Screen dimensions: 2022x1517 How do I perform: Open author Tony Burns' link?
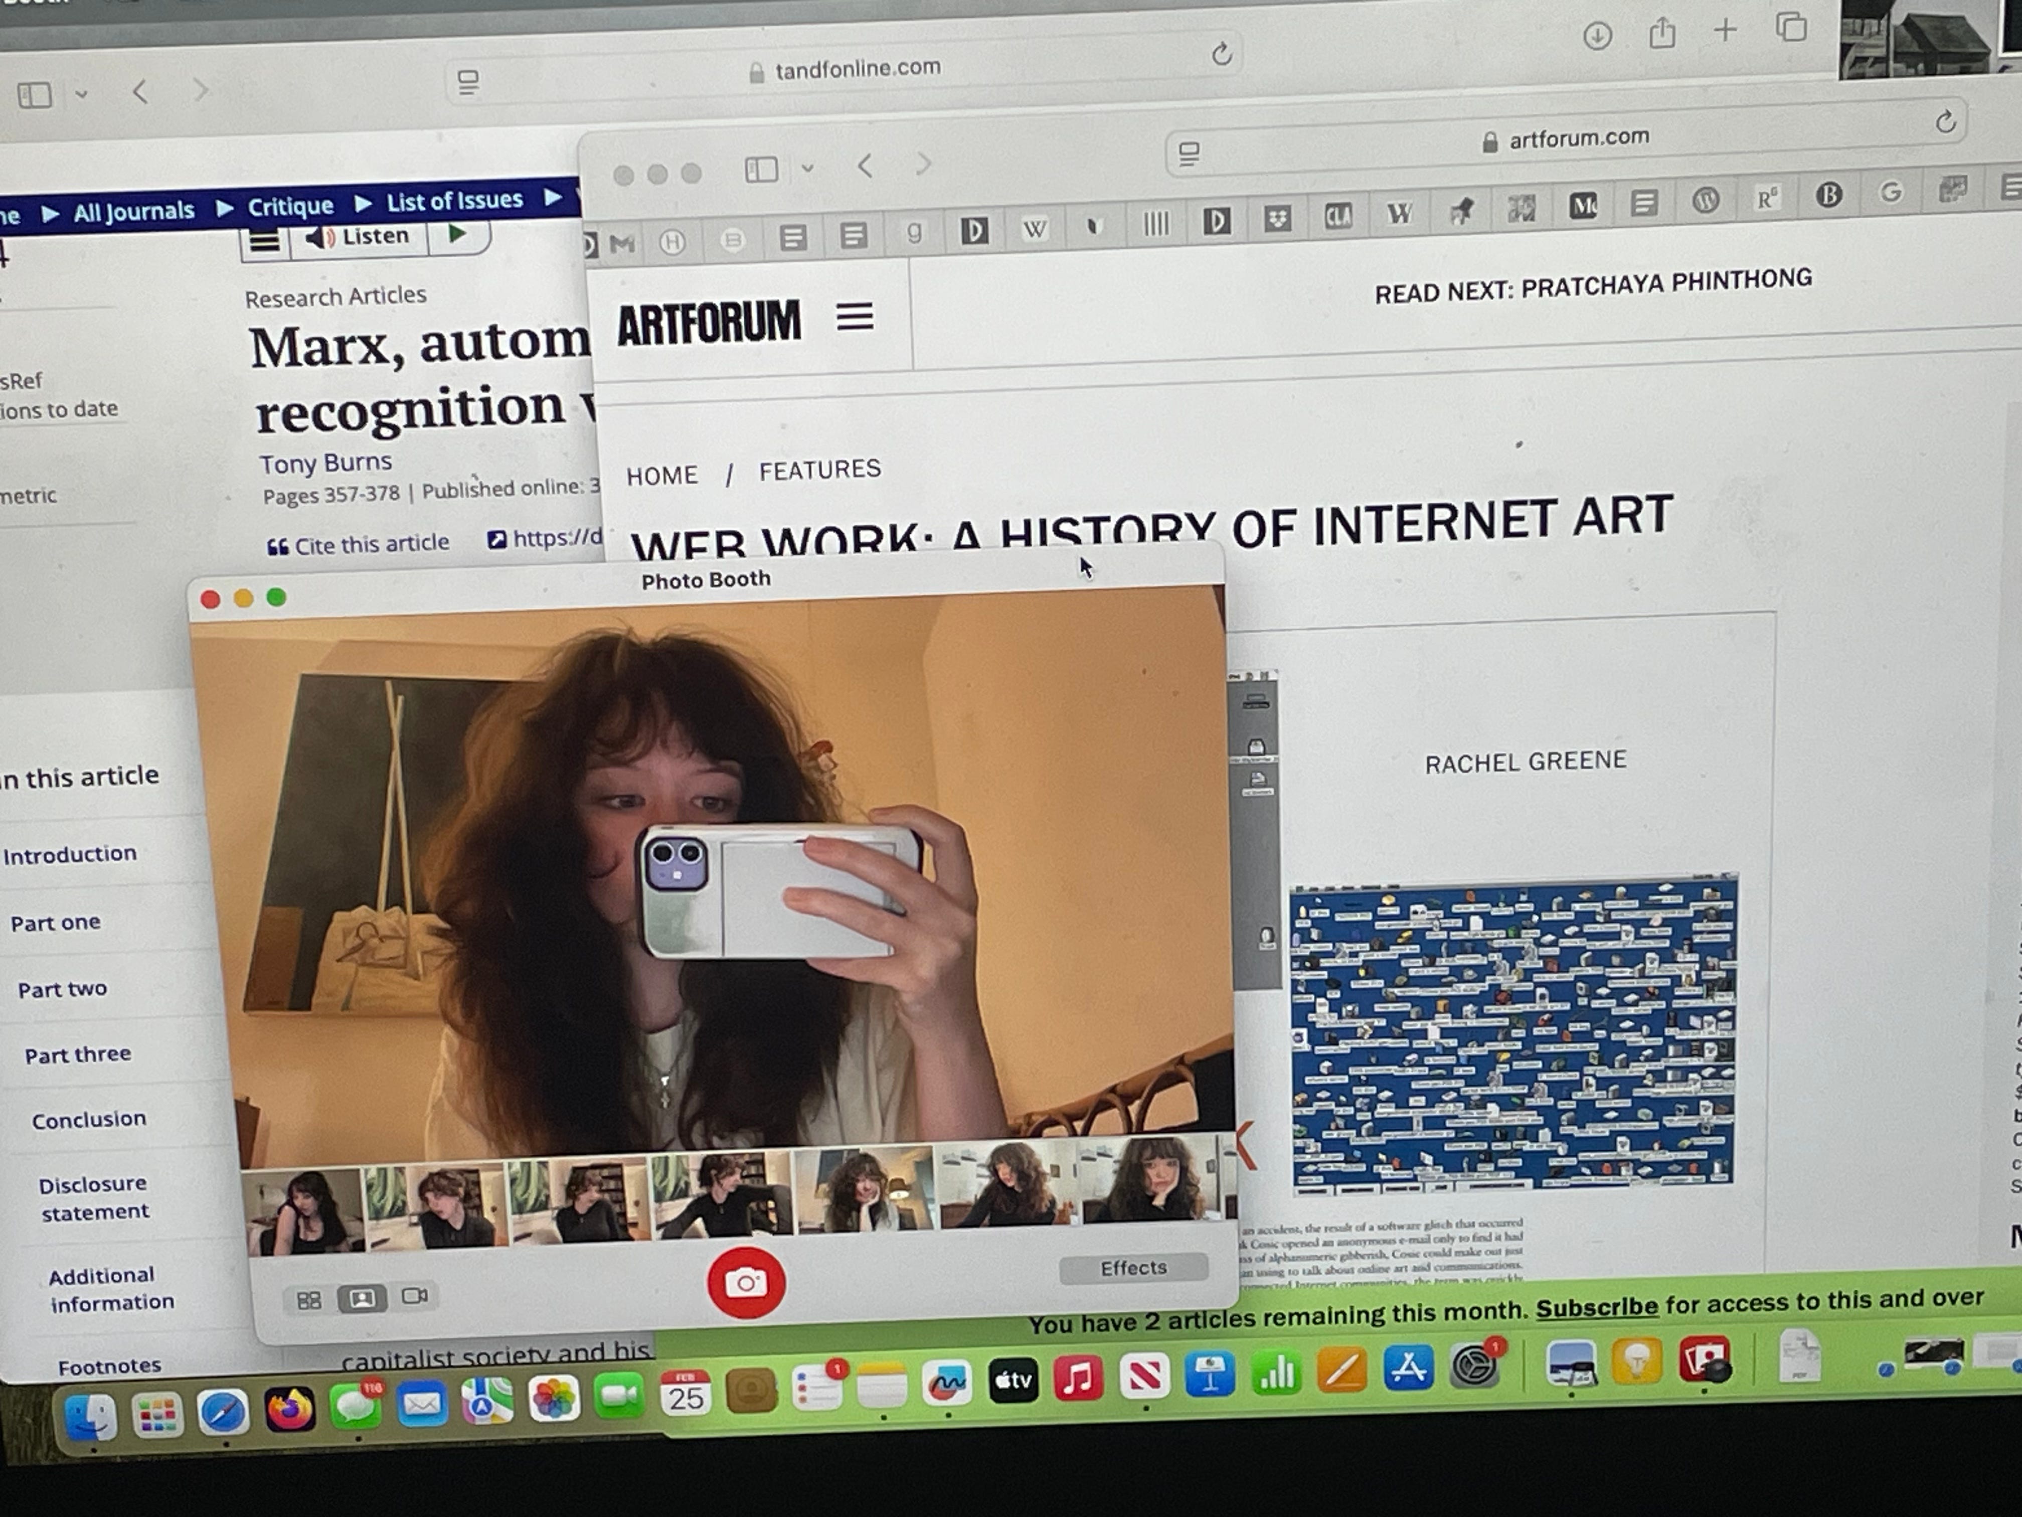(x=325, y=463)
